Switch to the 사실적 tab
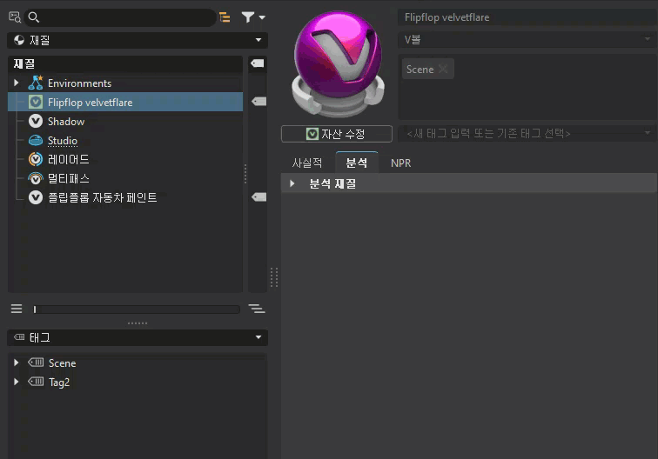This screenshot has width=658, height=459. [307, 163]
